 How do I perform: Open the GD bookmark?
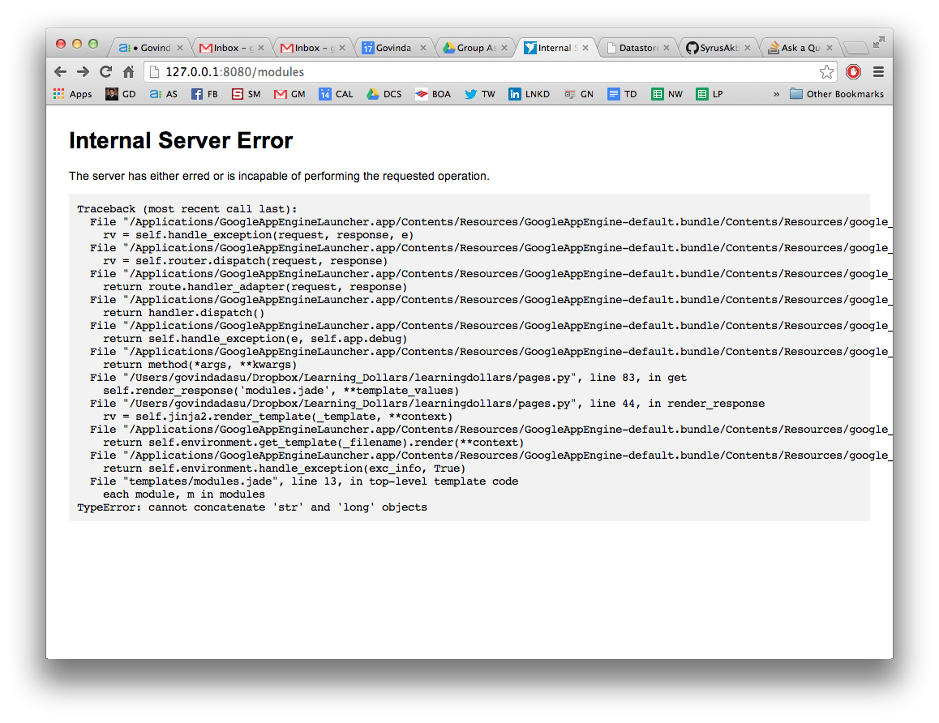(x=120, y=94)
